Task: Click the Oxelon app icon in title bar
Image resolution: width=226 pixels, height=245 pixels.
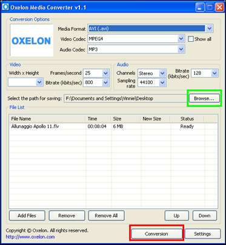Action: (5, 7)
